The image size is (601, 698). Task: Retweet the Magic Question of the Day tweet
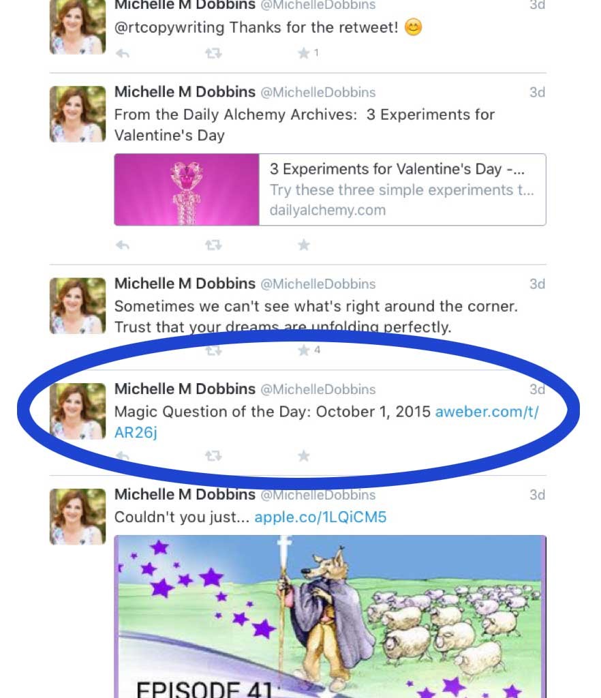coord(213,456)
